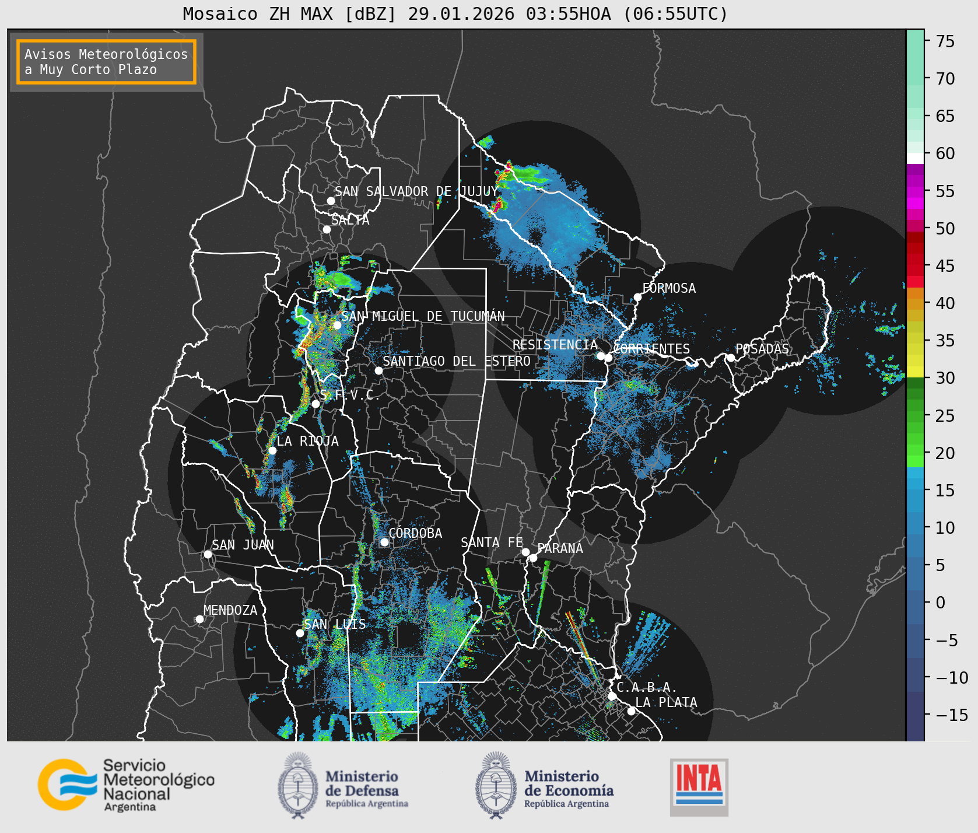Click the 0 value on the dBZ scale
The height and width of the screenshot is (833, 978).
coord(940,603)
